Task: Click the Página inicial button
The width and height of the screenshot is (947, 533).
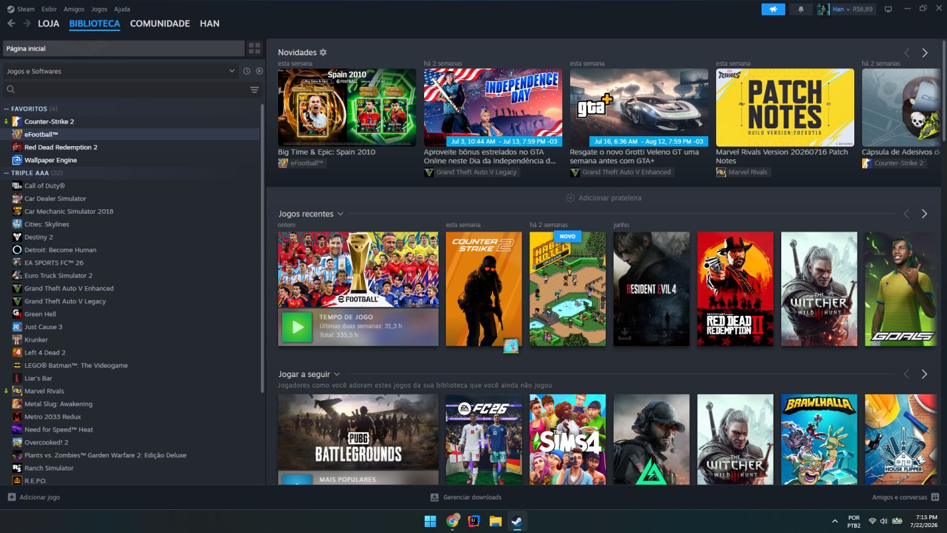Action: point(124,48)
